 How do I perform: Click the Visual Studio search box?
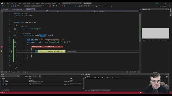(x=72, y=3)
